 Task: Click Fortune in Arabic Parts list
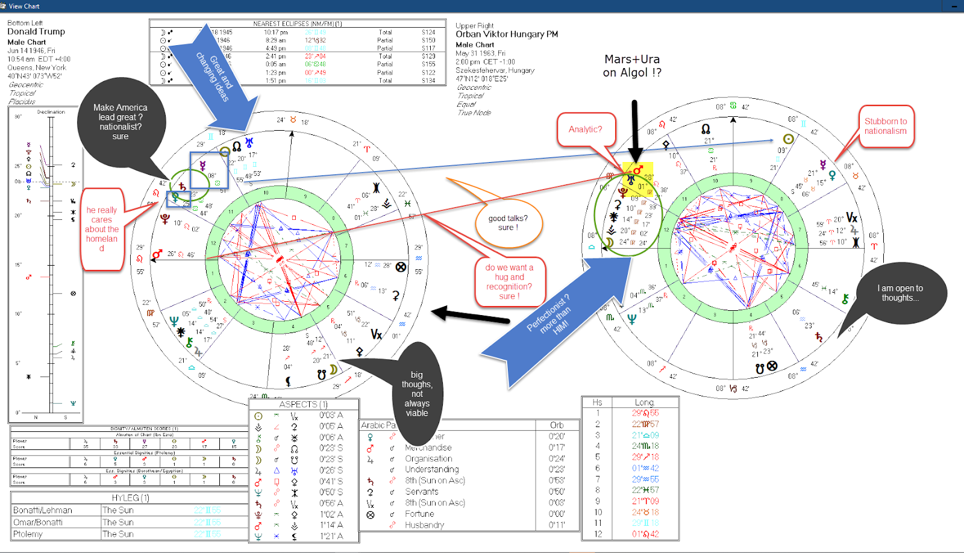click(x=419, y=514)
